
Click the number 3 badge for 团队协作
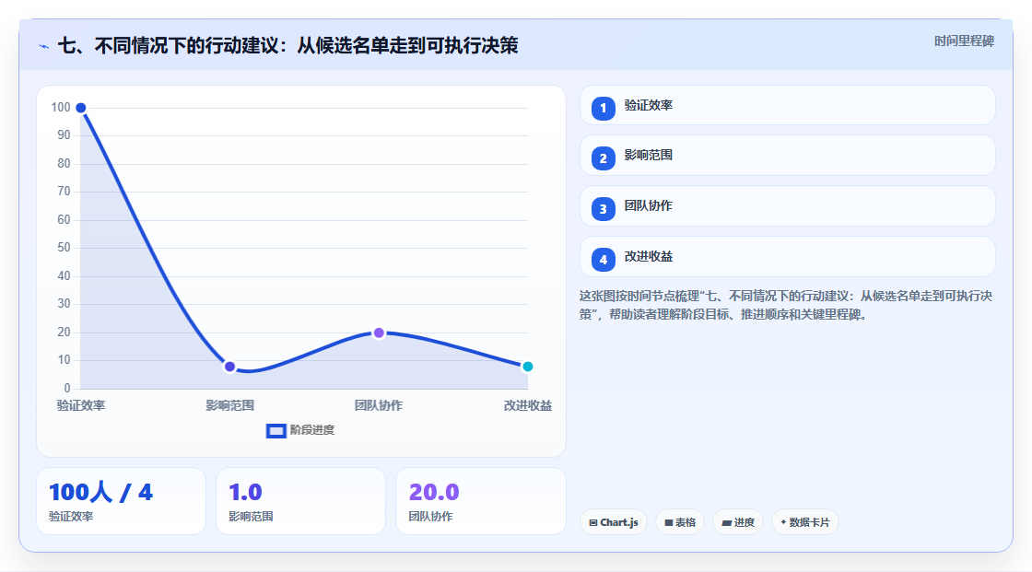coord(603,209)
